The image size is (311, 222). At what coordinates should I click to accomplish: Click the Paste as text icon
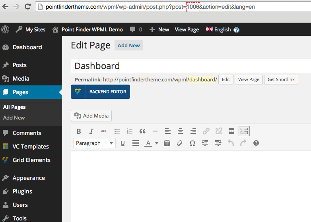click(x=167, y=143)
